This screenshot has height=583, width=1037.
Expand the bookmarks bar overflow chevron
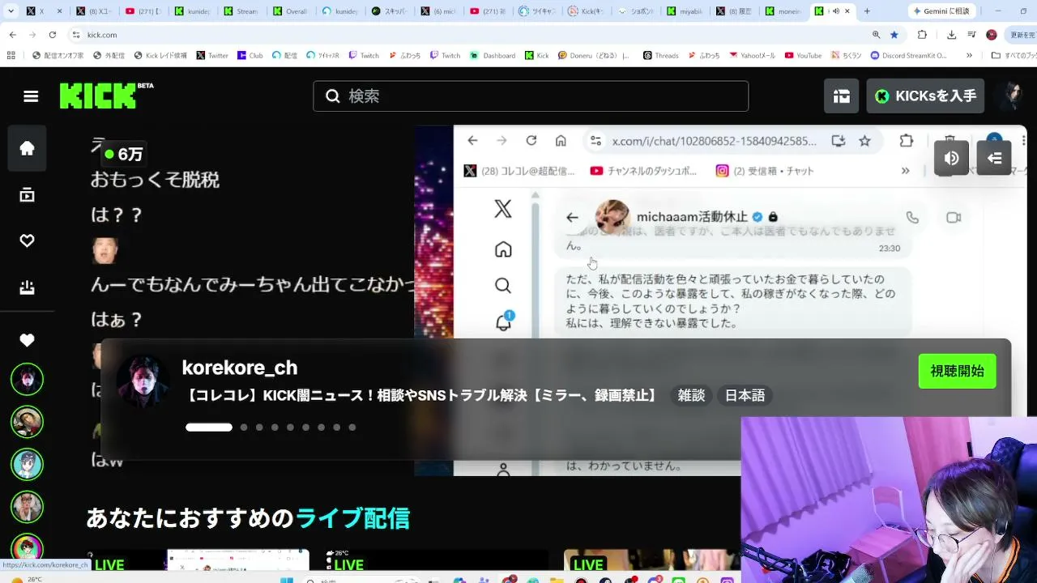point(971,56)
